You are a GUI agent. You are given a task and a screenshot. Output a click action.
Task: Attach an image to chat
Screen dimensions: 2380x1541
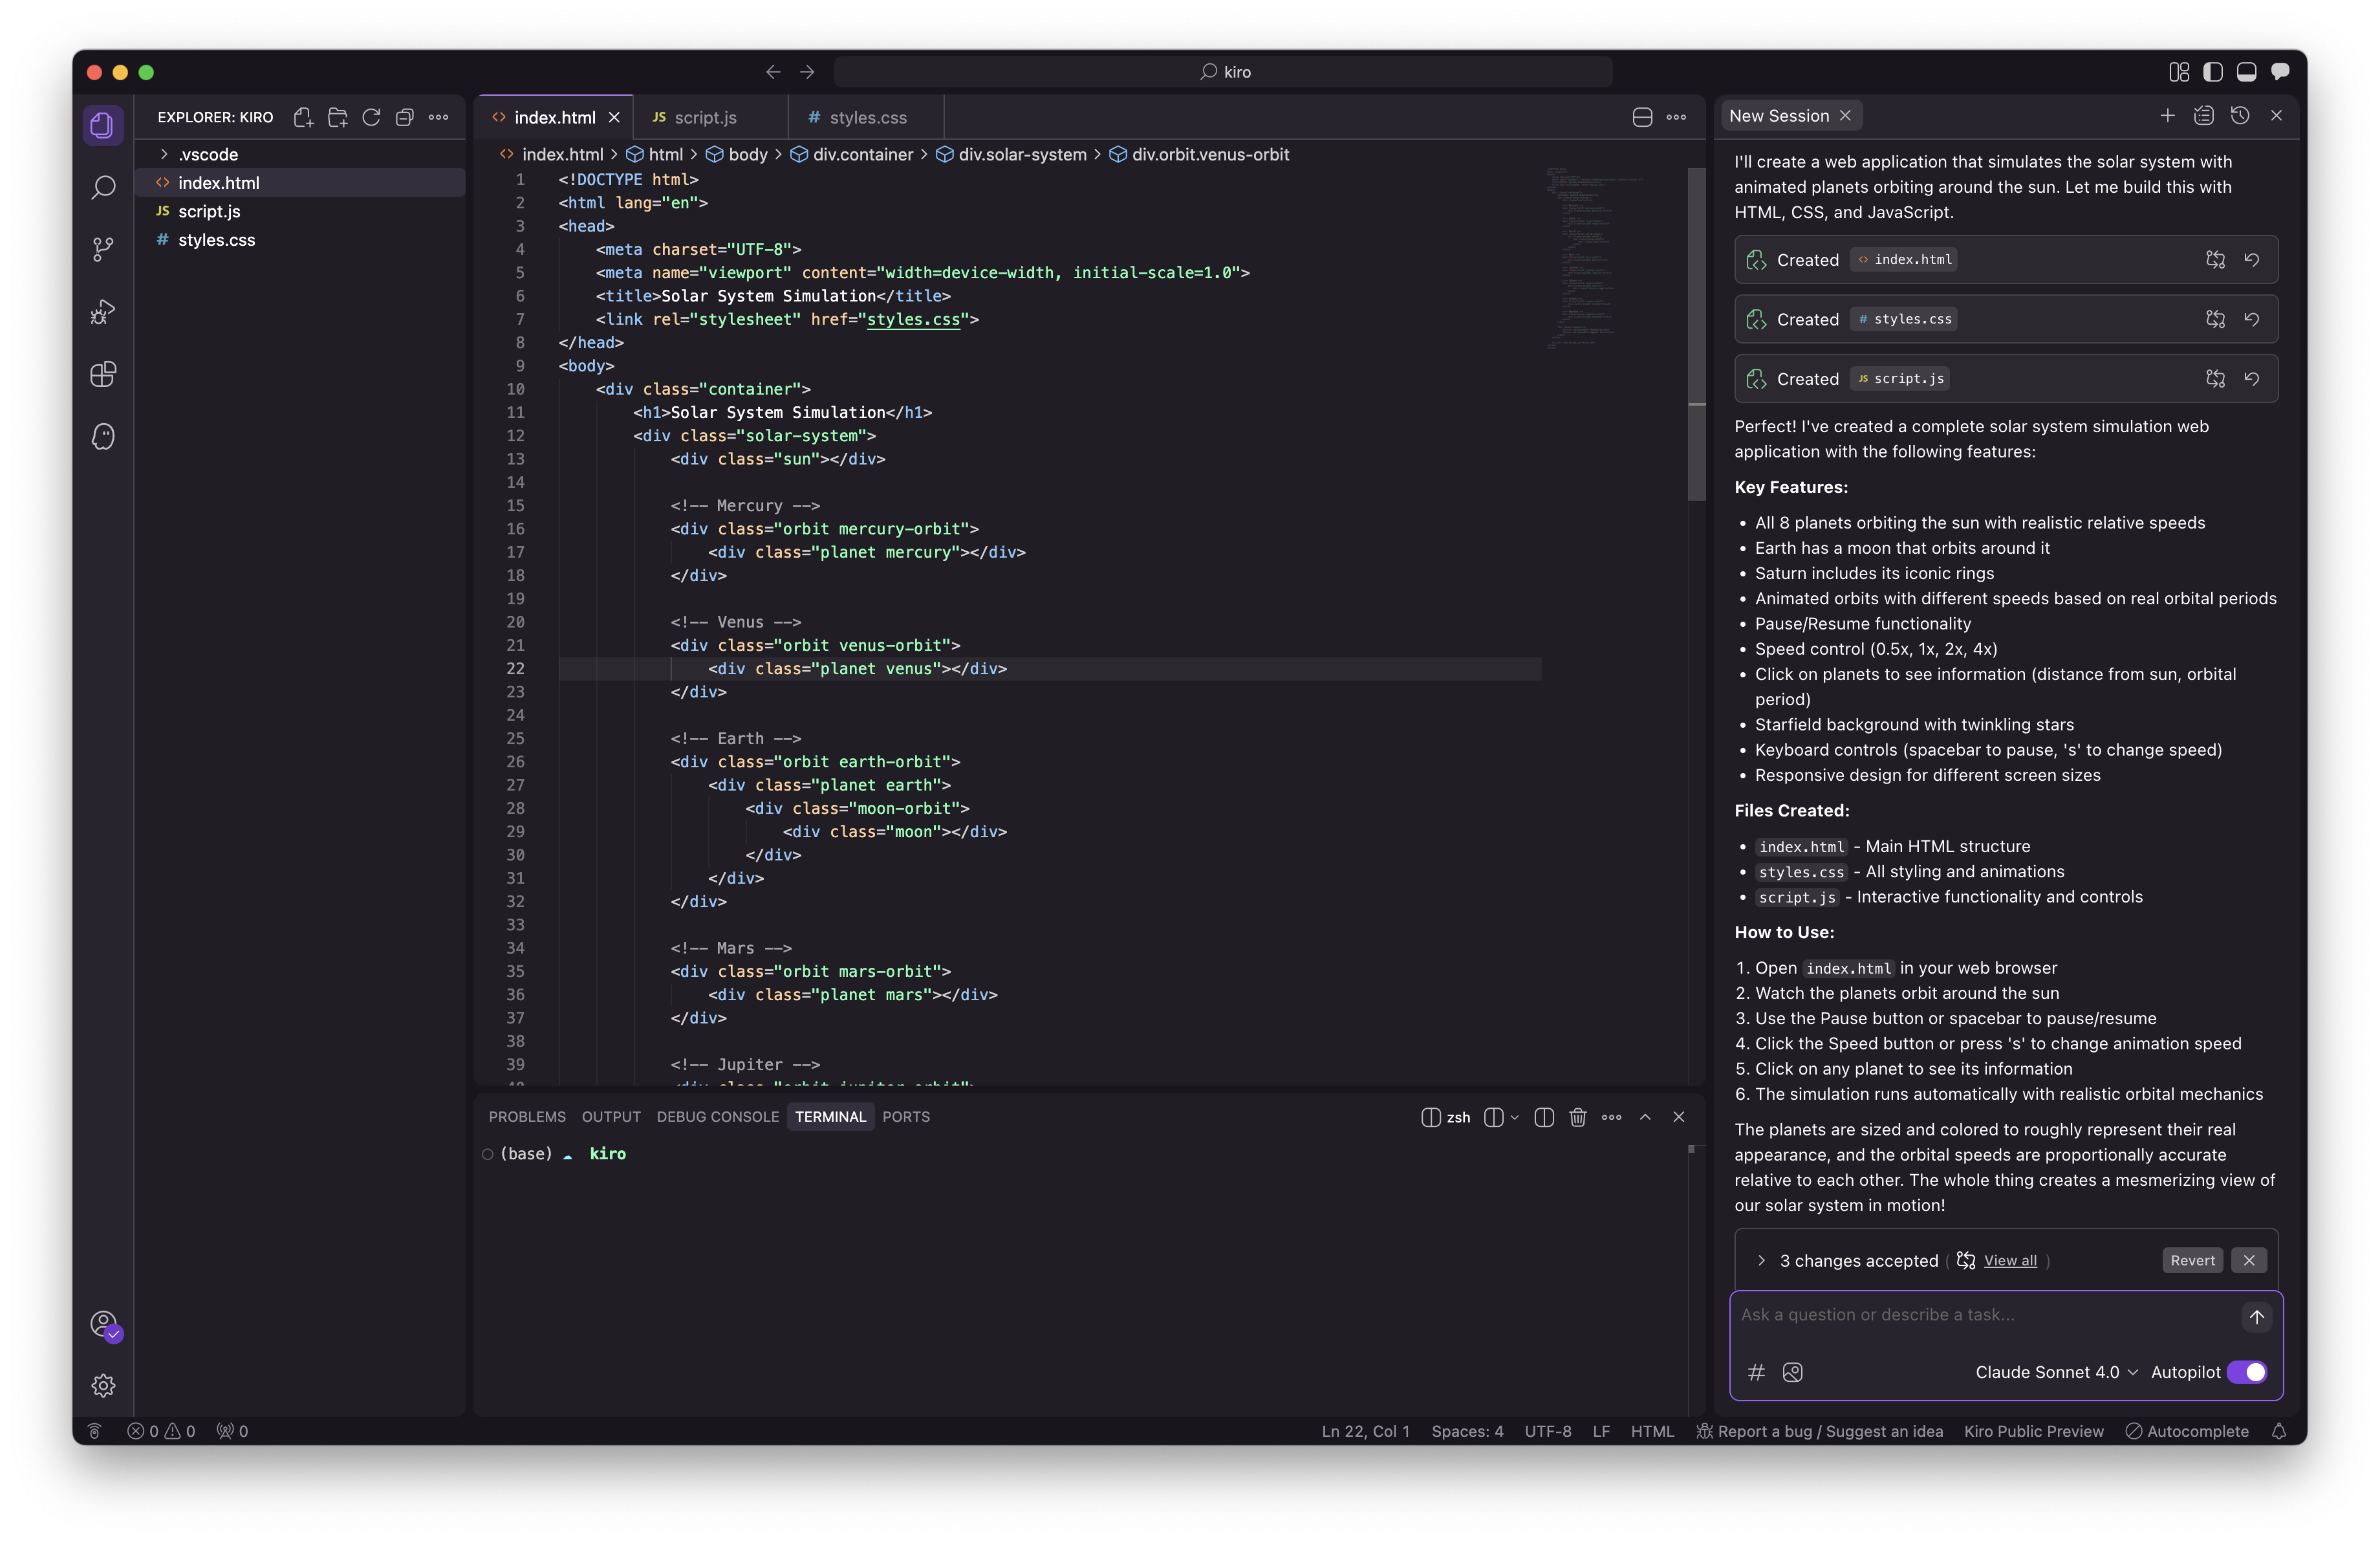1792,1372
